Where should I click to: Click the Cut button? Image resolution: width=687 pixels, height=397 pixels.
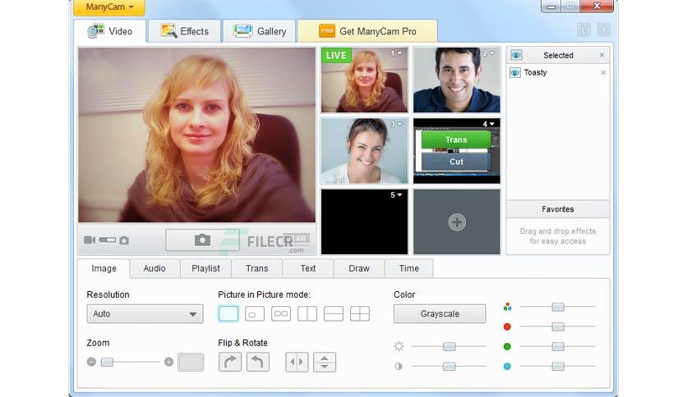click(456, 162)
